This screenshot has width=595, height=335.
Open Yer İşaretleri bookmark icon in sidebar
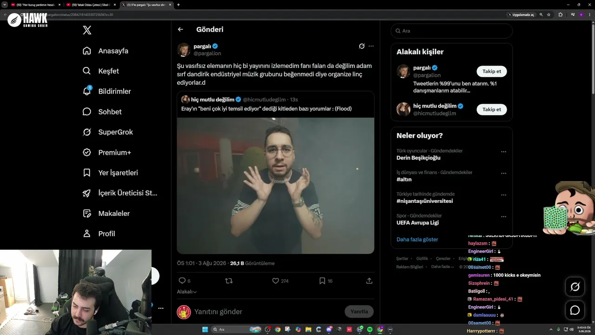coord(87,173)
